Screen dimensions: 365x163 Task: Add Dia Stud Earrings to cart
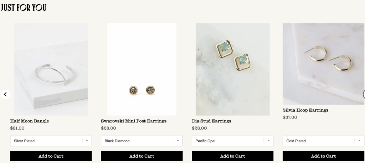click(233, 156)
